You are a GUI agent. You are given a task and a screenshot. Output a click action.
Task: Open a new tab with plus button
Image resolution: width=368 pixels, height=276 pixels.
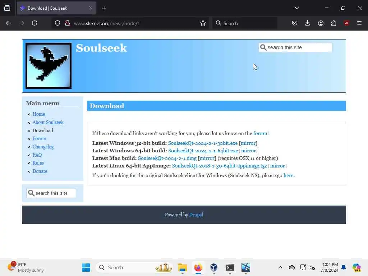(104, 8)
